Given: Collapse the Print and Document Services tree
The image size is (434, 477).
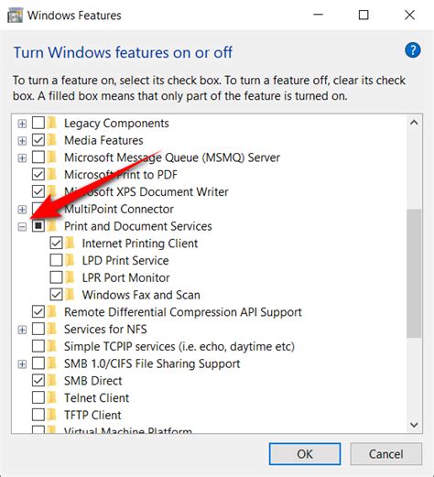Looking at the screenshot, I should 22,227.
